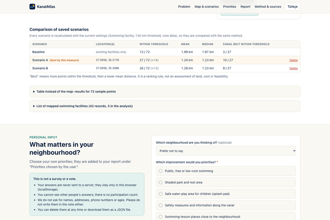Click the '(best by this measure)' label
The height and width of the screenshot is (220, 330).
64,60
